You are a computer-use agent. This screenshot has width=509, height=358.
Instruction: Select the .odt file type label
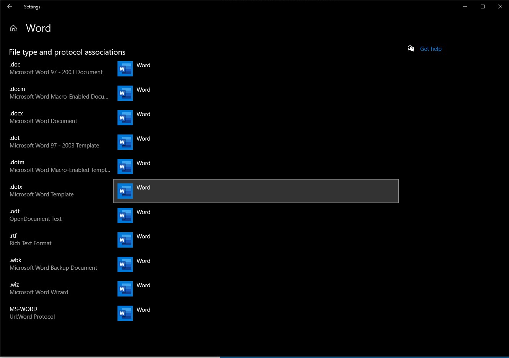(x=15, y=211)
